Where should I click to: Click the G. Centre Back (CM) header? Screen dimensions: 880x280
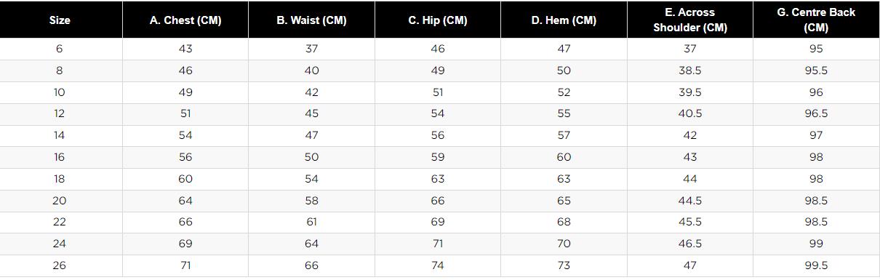click(x=816, y=20)
